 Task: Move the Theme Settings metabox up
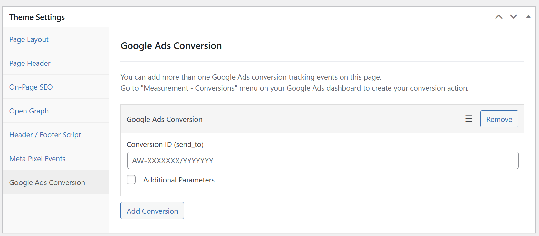point(499,16)
